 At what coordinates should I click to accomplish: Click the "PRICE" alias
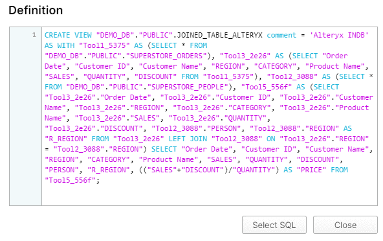[311, 170]
